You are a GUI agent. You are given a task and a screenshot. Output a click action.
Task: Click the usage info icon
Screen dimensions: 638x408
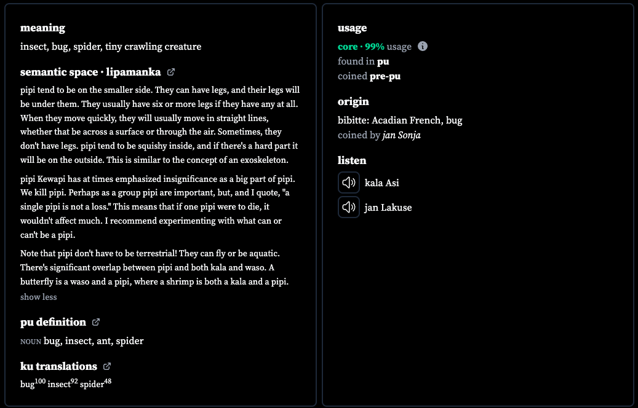pyautogui.click(x=422, y=46)
